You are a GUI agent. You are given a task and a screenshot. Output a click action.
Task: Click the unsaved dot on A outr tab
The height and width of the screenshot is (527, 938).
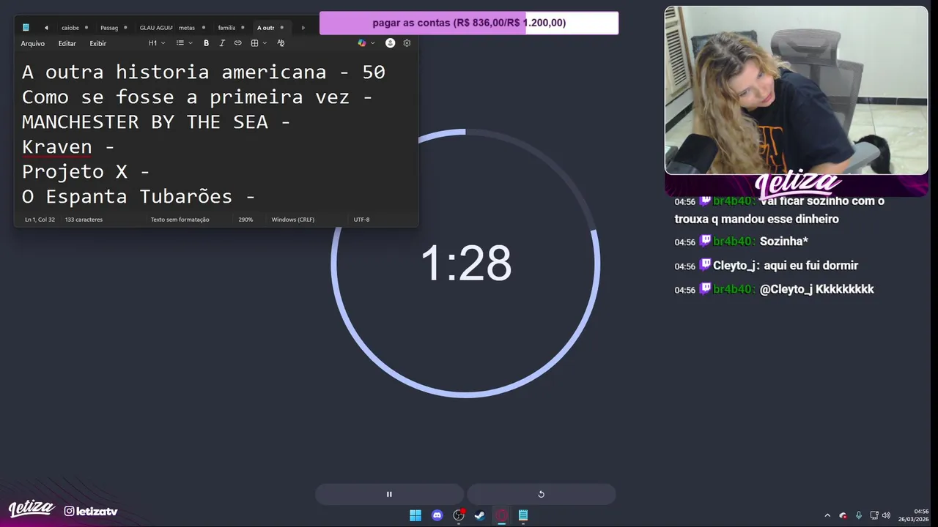tap(282, 28)
